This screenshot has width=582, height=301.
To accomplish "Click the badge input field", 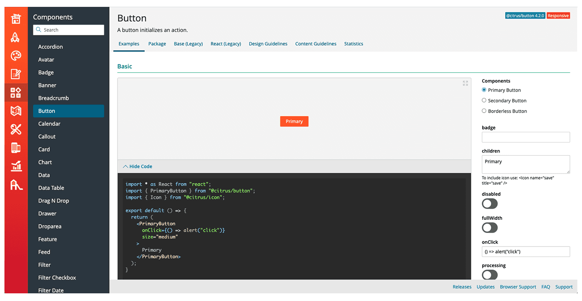I will tap(526, 137).
